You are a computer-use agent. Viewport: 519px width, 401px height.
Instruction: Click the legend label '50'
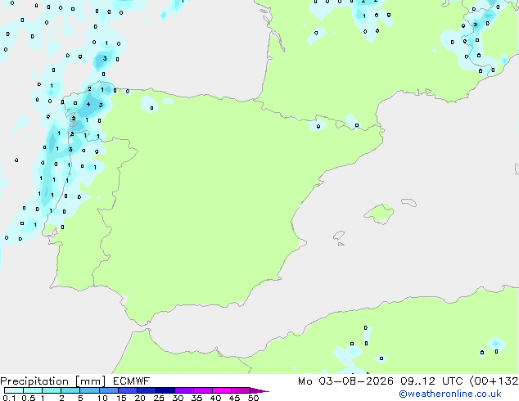[x=253, y=398]
